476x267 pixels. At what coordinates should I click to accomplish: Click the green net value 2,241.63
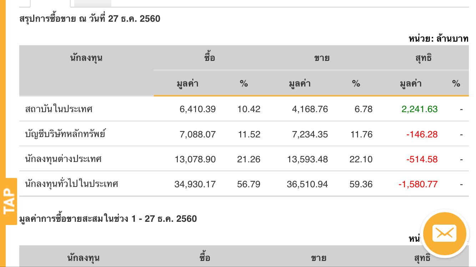[x=420, y=109]
